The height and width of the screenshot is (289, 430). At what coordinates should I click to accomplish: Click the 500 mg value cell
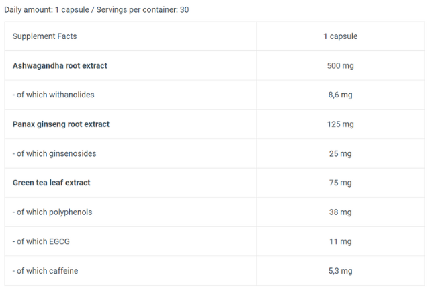340,66
